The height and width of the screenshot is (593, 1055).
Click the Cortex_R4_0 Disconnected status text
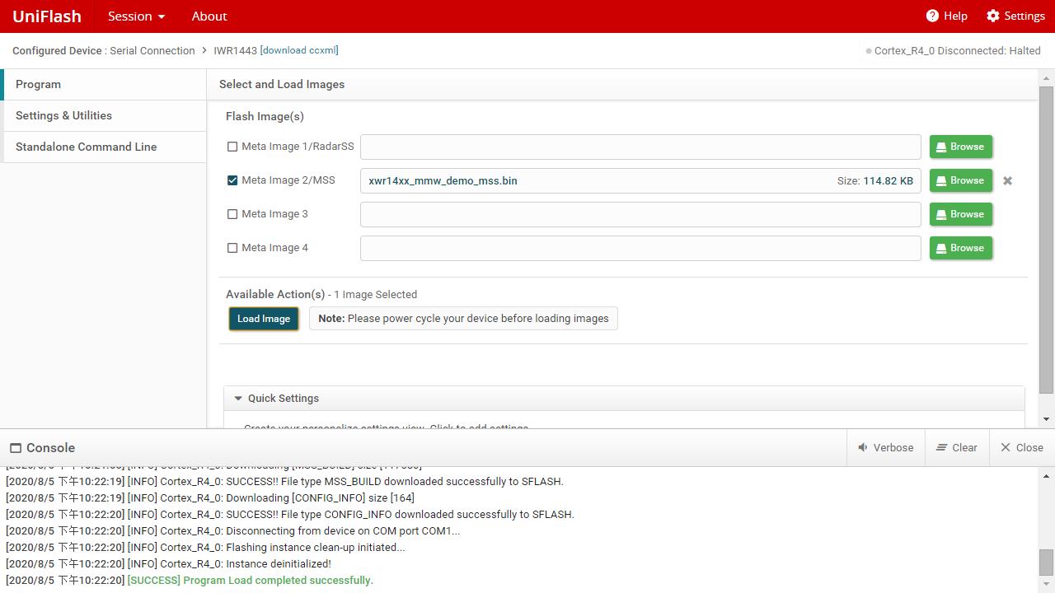[958, 50]
